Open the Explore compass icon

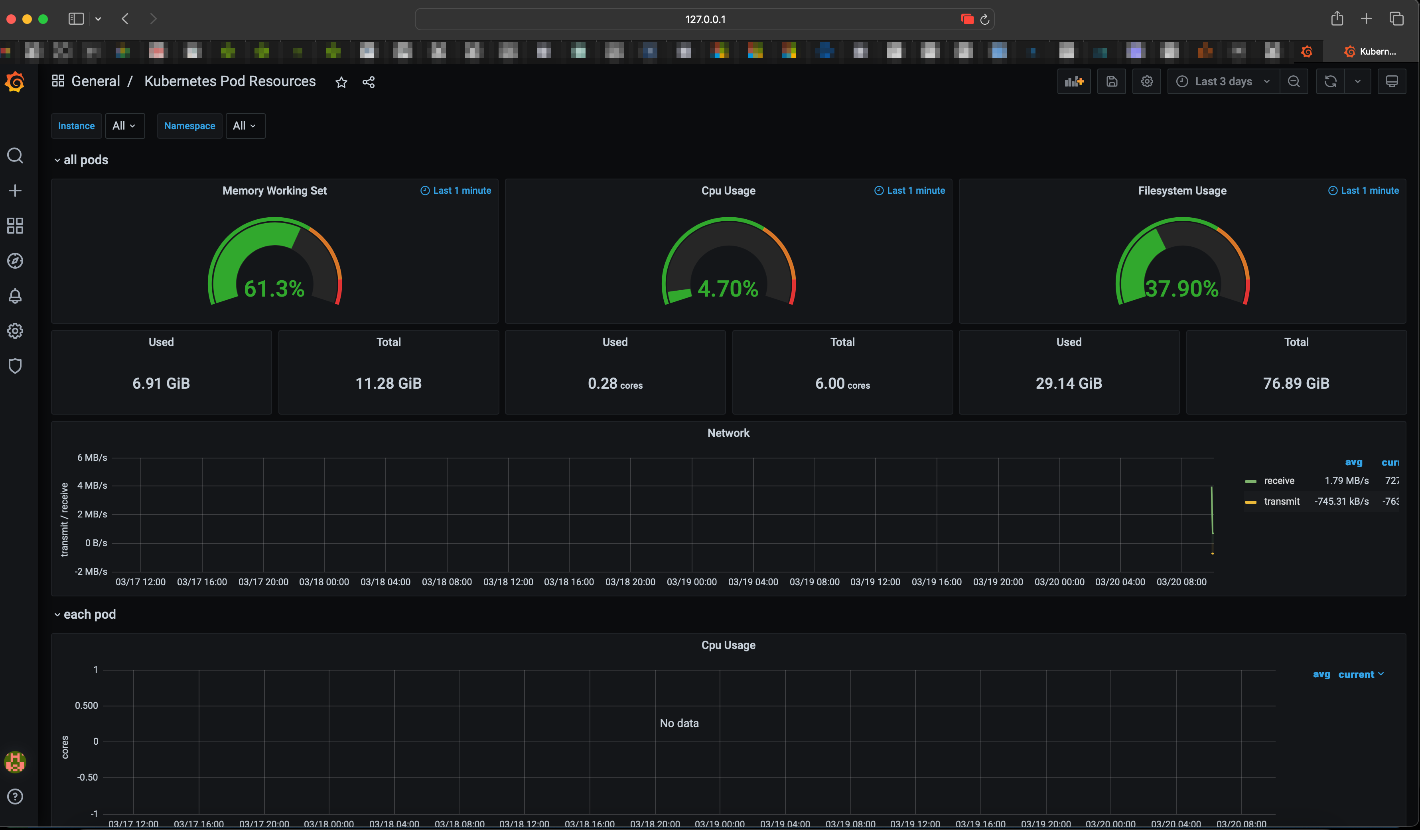[15, 261]
